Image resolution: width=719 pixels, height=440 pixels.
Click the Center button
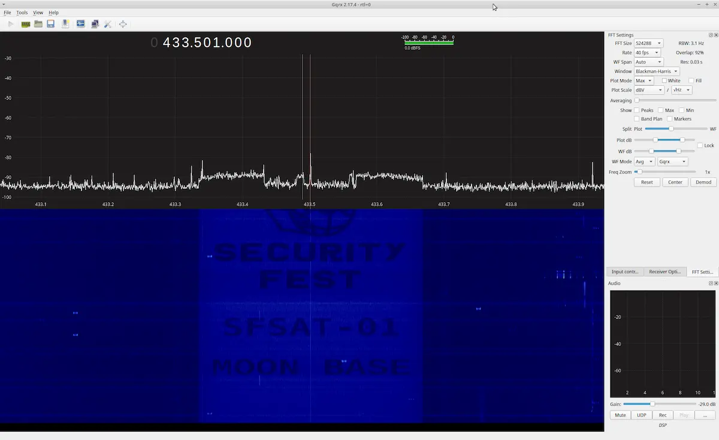[x=675, y=182]
